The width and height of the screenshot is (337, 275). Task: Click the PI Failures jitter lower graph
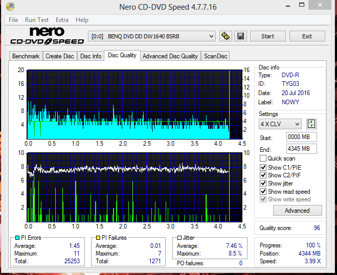(134, 188)
